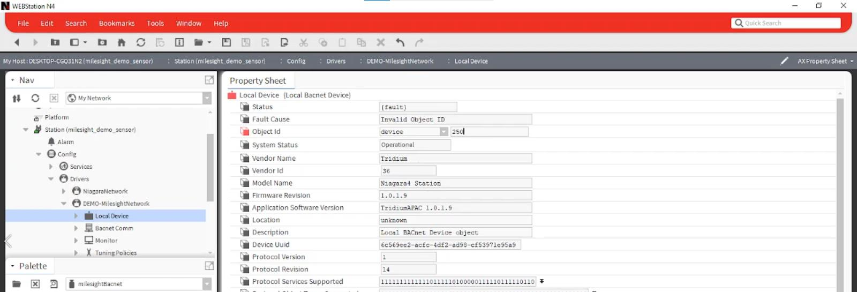The image size is (857, 292).
Task: Open the Help menu
Action: pos(221,23)
